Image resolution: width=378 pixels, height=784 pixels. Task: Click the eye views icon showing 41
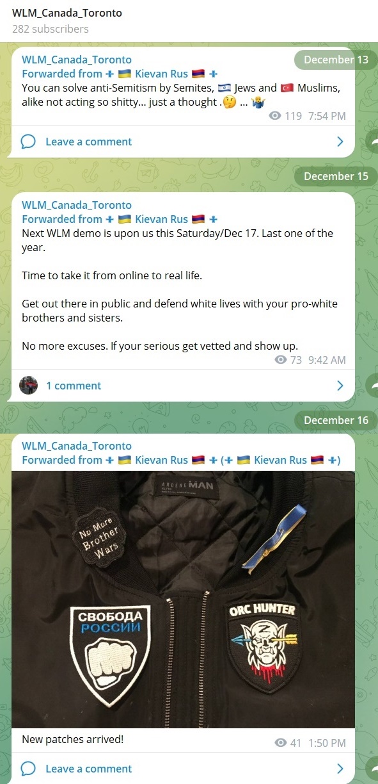280,743
